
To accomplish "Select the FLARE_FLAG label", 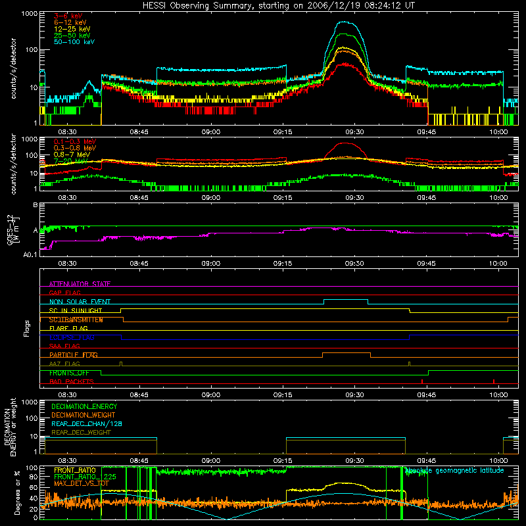I will tap(68, 328).
